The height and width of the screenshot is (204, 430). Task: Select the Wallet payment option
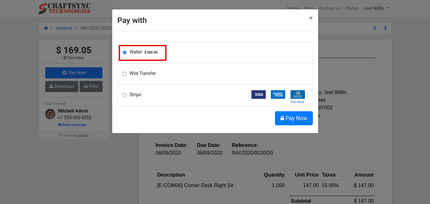pyautogui.click(x=125, y=52)
